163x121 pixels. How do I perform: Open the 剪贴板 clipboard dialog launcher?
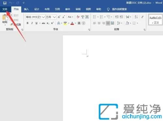coord(22,30)
